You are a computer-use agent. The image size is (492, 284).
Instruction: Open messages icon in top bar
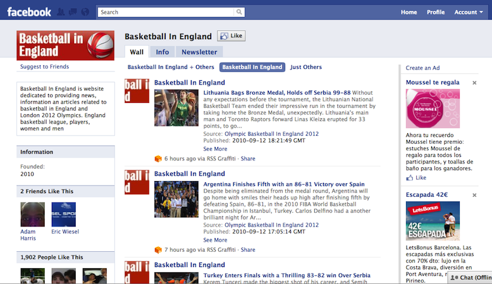[73, 12]
